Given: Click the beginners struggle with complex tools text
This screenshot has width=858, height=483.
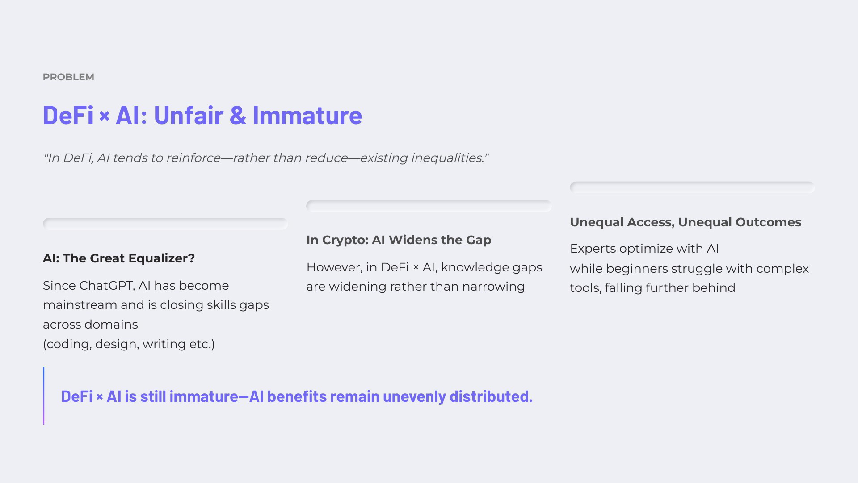Looking at the screenshot, I should pos(690,278).
